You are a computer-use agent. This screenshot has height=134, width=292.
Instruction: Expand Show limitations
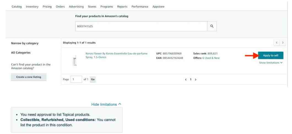(x=271, y=63)
